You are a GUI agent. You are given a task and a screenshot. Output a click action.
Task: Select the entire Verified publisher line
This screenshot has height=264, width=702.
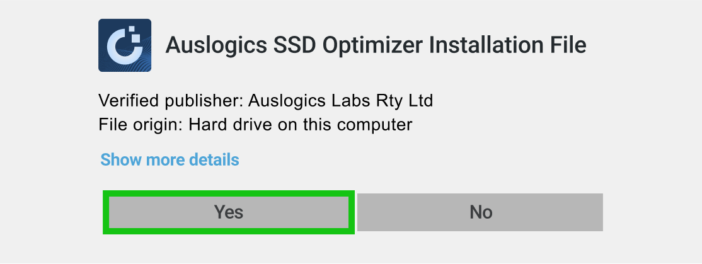point(266,101)
